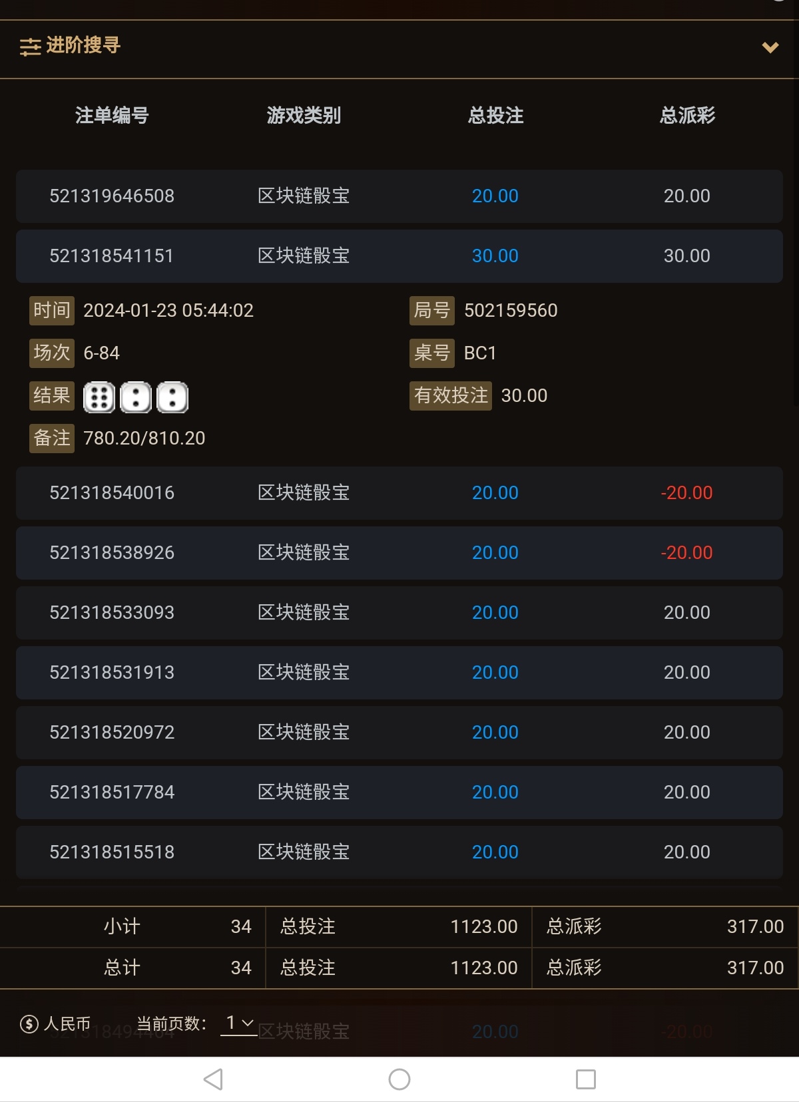Click the 游戏类别 column header
Screen dimensions: 799x1102
coord(304,116)
